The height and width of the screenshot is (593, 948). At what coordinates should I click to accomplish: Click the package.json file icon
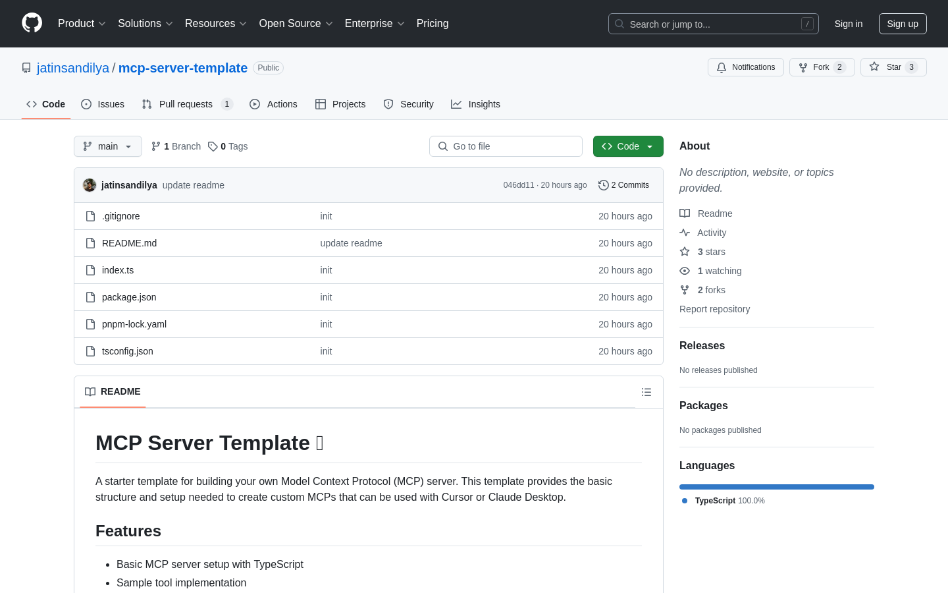[x=91, y=297]
